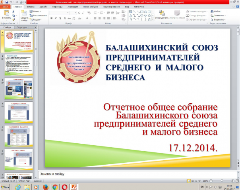Click the Paste (Вставить) button
The height and width of the screenshot is (190, 240).
[x=6, y=15]
